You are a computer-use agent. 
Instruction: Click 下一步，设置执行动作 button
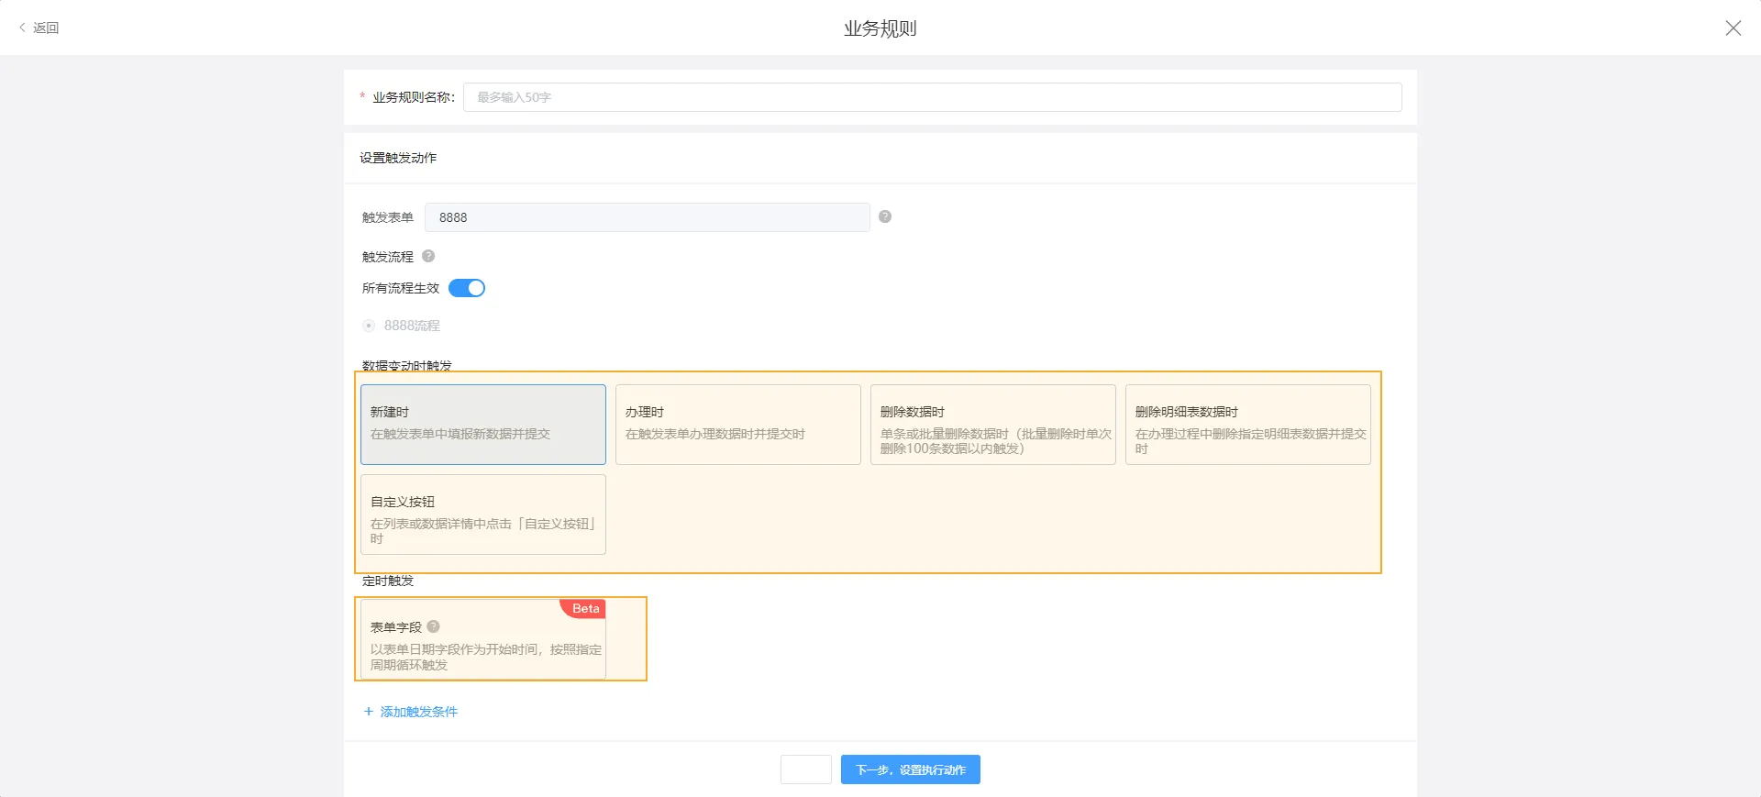911,769
